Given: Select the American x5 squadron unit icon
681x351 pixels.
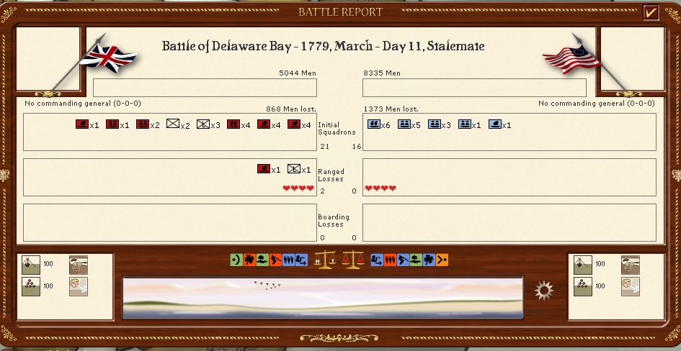Looking at the screenshot, I should pyautogui.click(x=404, y=124).
